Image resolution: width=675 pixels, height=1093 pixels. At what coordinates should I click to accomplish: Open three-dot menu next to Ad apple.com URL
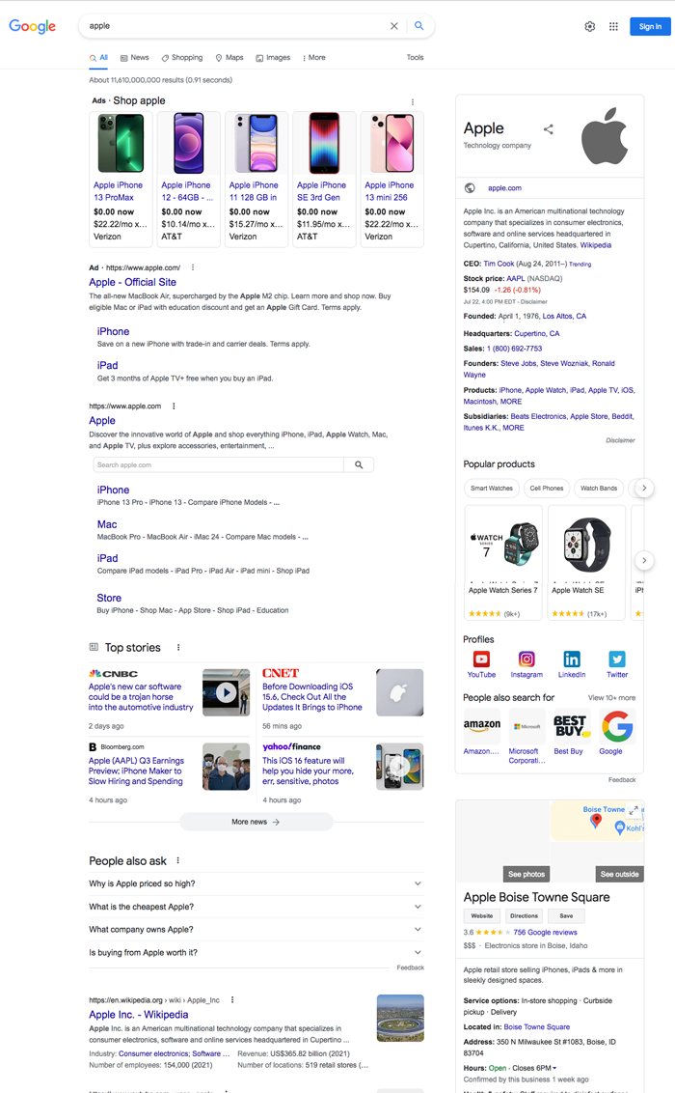pos(193,267)
